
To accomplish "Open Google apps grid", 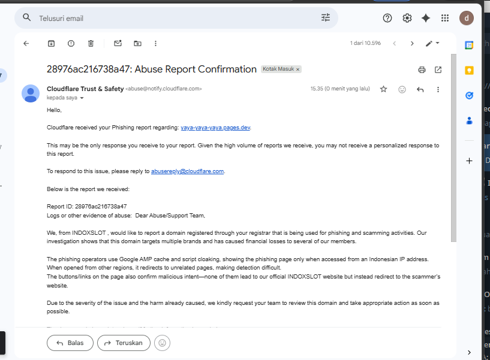I will (445, 18).
